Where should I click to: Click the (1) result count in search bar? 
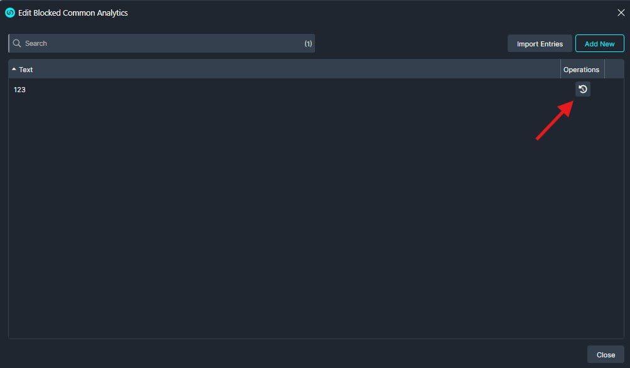[x=308, y=44]
